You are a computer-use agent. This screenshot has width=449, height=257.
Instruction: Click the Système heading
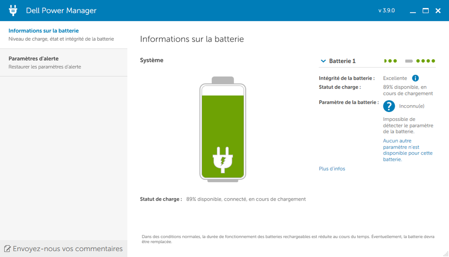[x=151, y=60]
